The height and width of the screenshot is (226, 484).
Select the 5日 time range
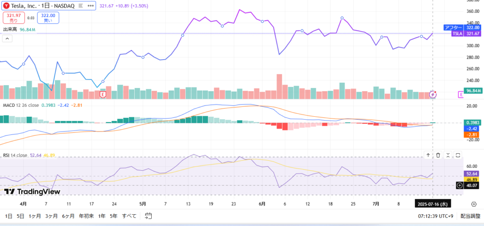click(20, 216)
